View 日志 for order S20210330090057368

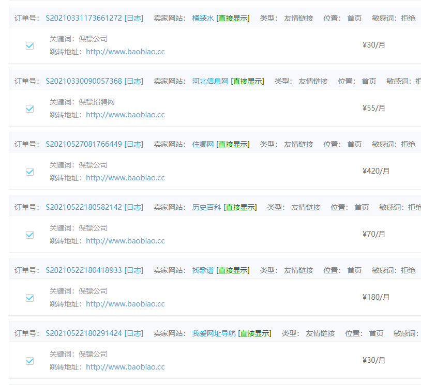[x=134, y=81]
